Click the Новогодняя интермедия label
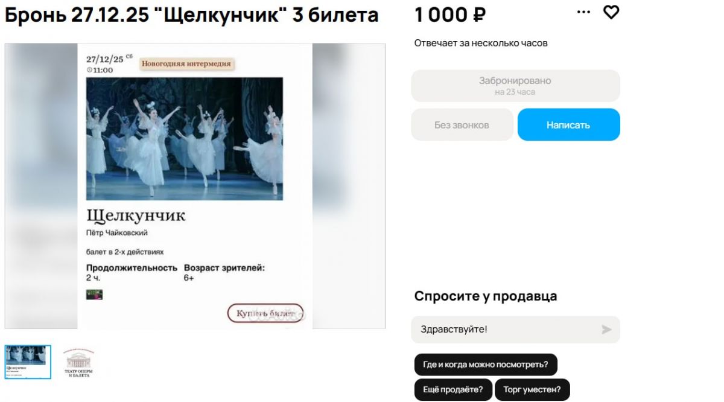724x402 pixels. pyautogui.click(x=186, y=63)
